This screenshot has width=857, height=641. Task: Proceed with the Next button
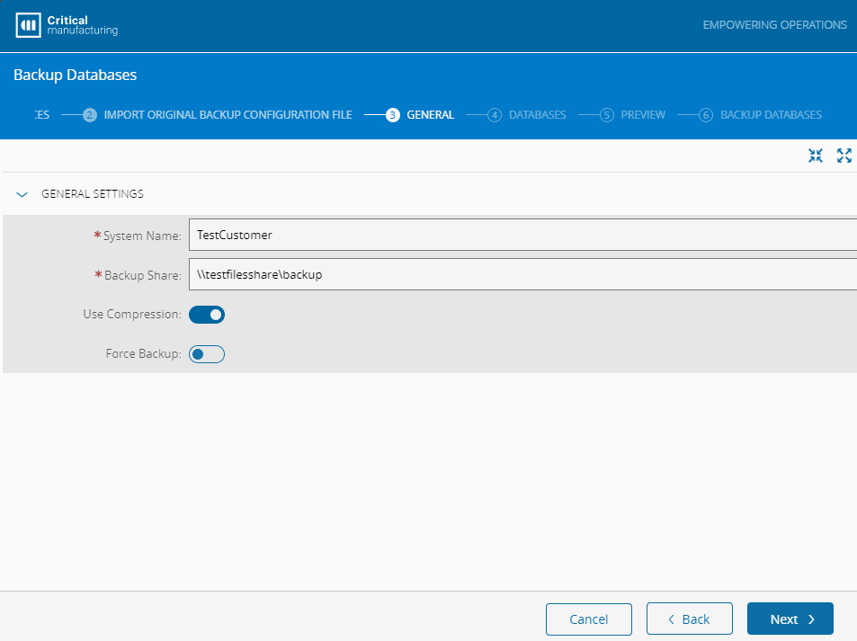point(790,619)
